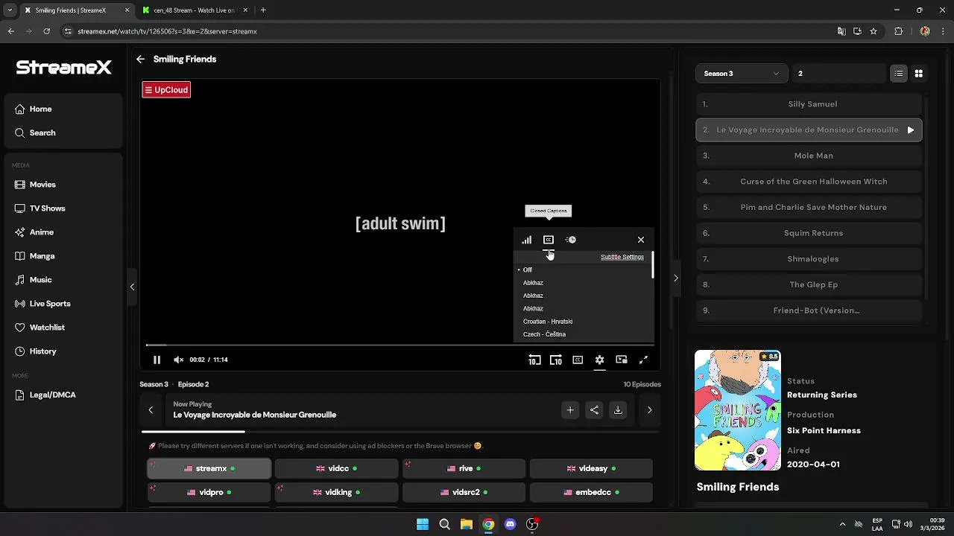Viewport: 954px width, 536px height.
Task: Switch to rive server
Action: [x=464, y=469]
